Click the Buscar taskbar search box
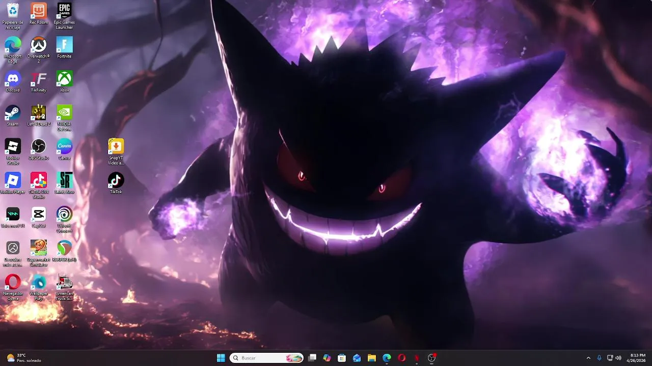 266,358
